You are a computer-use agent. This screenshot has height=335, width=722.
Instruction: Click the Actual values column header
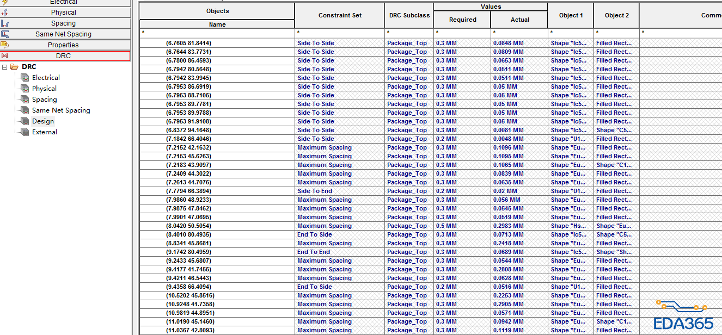pos(519,20)
